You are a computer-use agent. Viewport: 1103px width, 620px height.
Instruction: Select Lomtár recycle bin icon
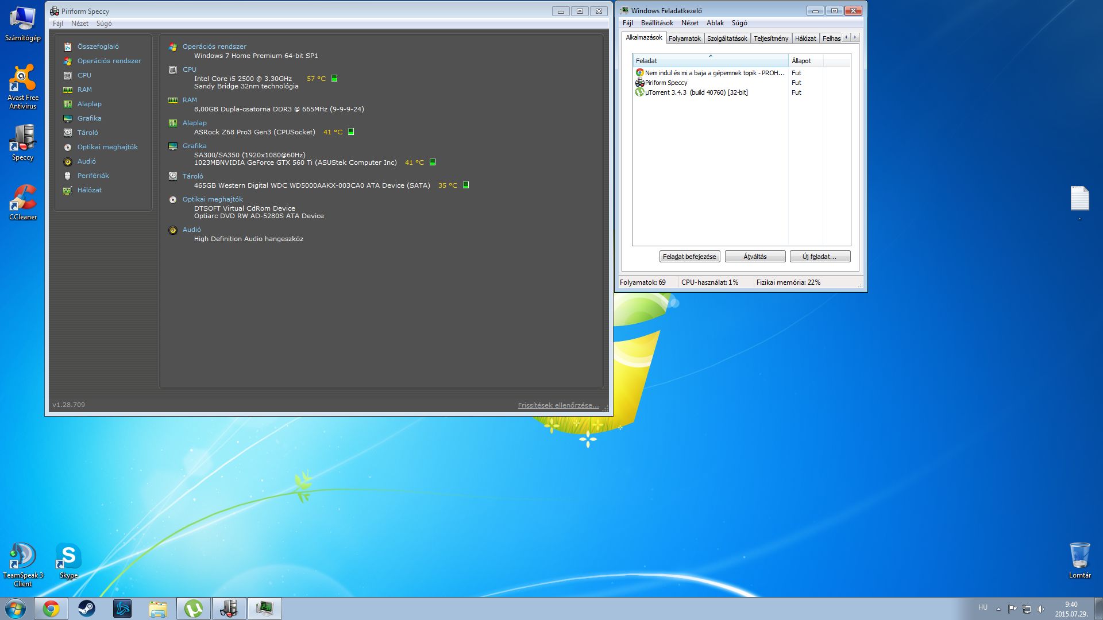click(x=1079, y=560)
